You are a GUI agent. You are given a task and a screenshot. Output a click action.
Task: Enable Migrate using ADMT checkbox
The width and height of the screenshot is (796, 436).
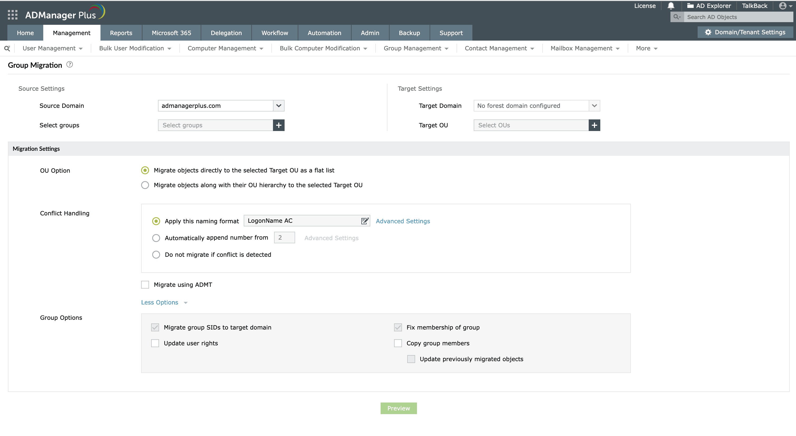pyautogui.click(x=145, y=285)
